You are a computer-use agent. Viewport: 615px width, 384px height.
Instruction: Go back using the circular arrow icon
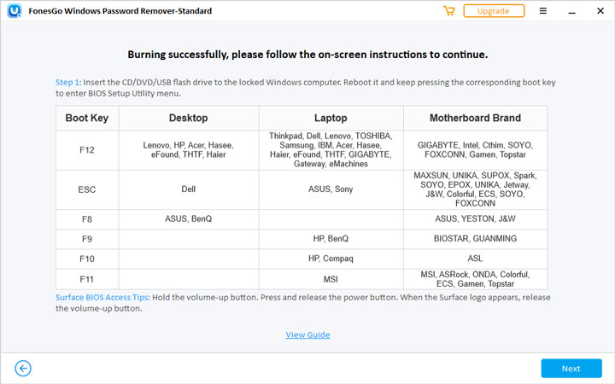tap(23, 369)
